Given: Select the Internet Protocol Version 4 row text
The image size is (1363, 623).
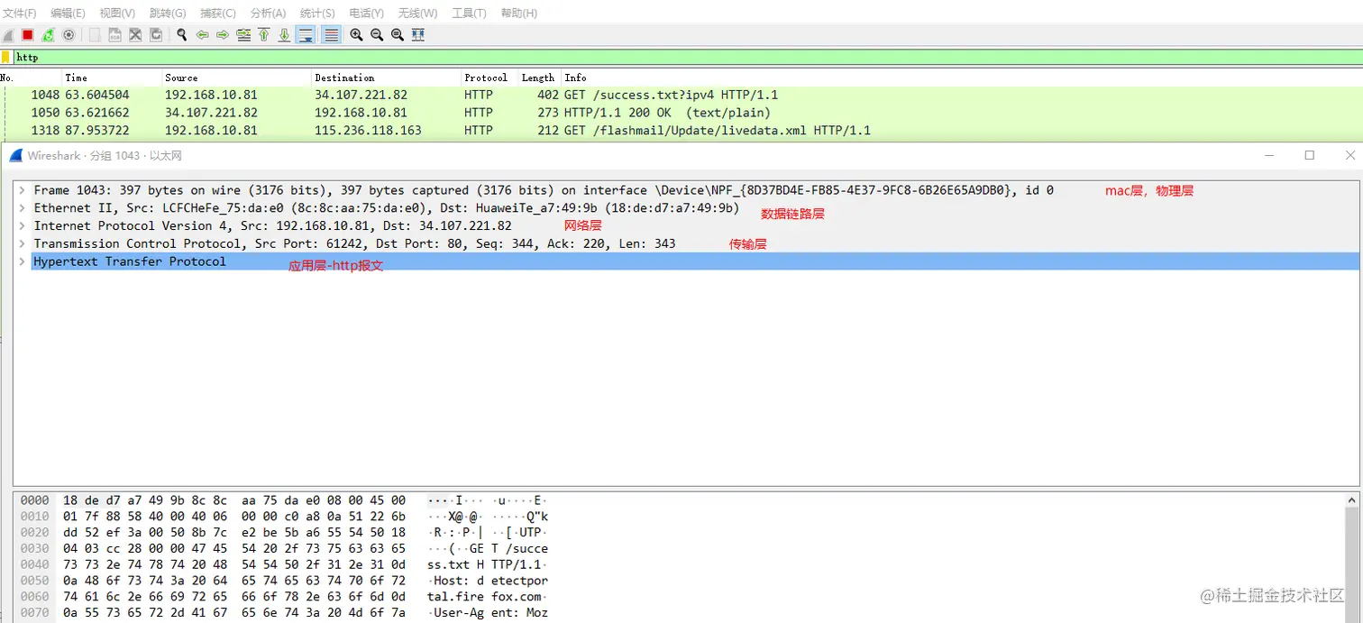Looking at the screenshot, I should point(272,225).
